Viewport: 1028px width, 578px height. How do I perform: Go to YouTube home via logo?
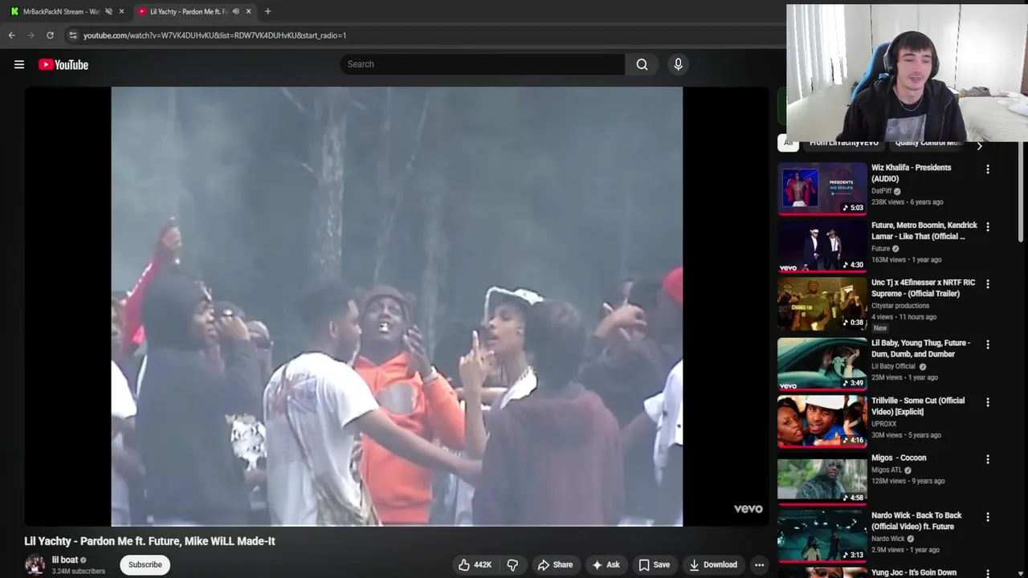pyautogui.click(x=63, y=65)
